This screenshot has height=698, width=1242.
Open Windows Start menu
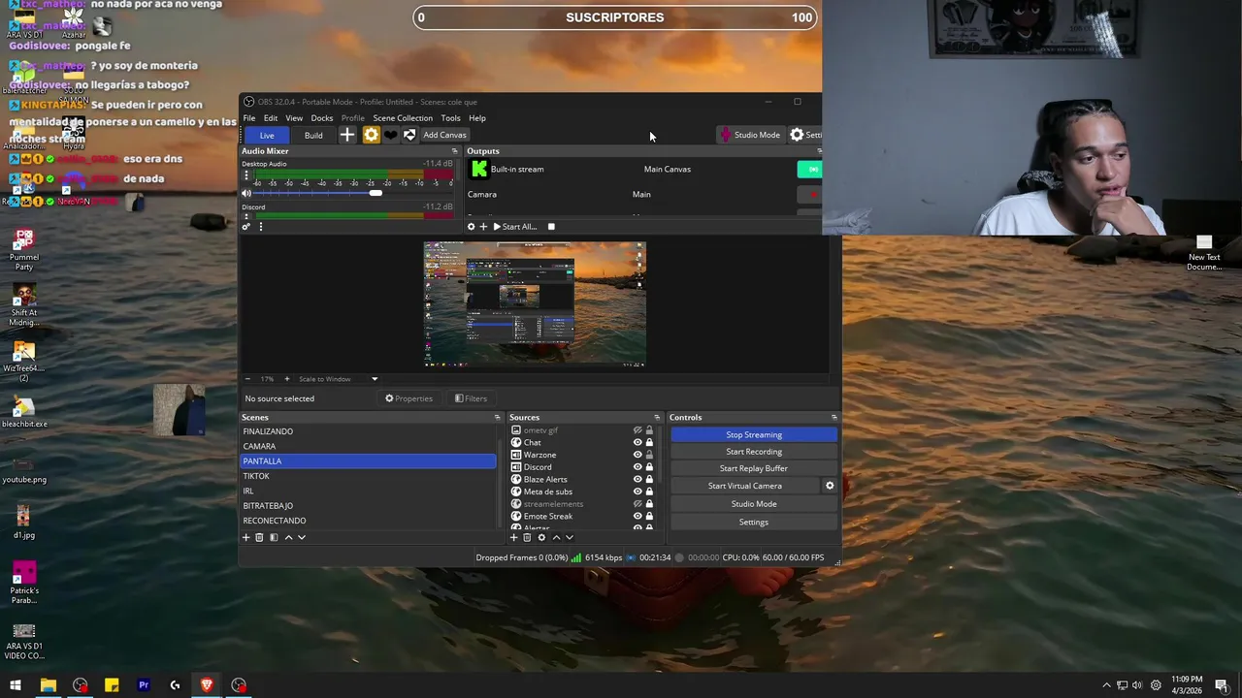point(16,685)
